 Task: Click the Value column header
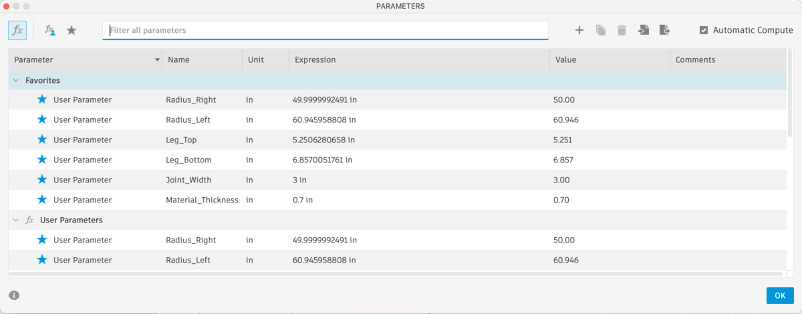(610, 59)
